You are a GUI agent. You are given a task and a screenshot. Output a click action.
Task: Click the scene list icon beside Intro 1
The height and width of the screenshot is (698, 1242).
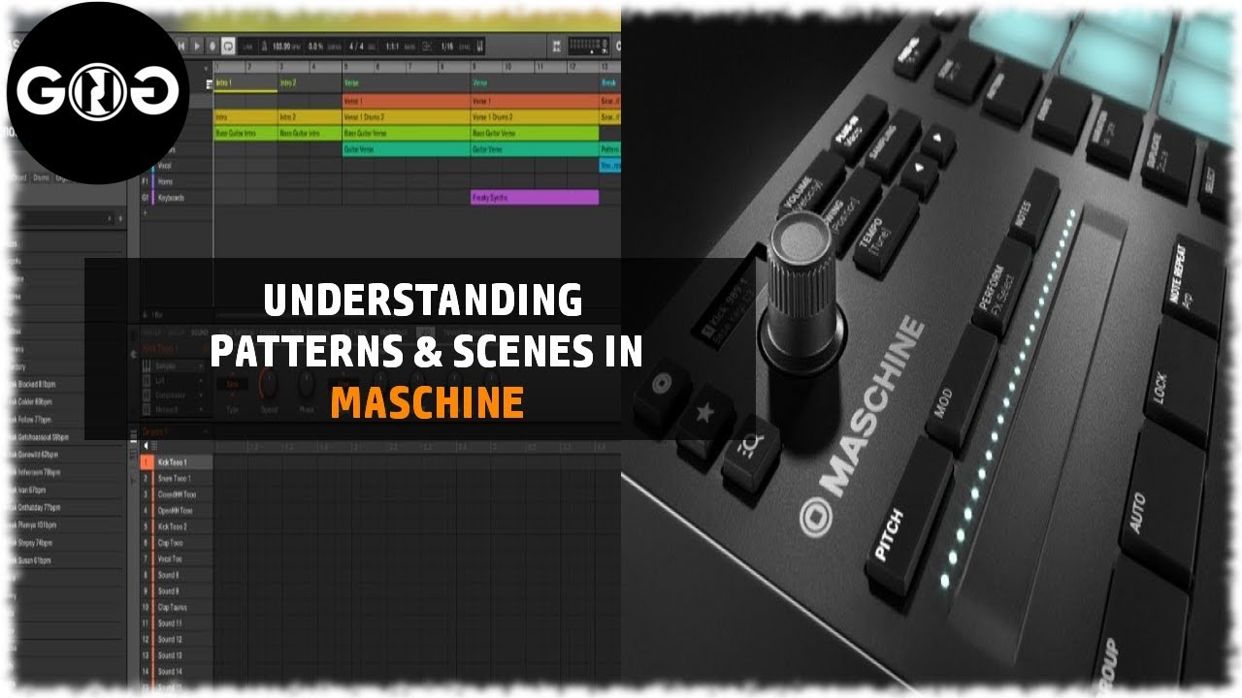click(x=209, y=84)
